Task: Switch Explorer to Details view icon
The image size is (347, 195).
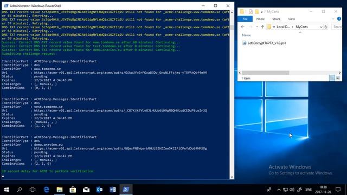Action: [332, 78]
